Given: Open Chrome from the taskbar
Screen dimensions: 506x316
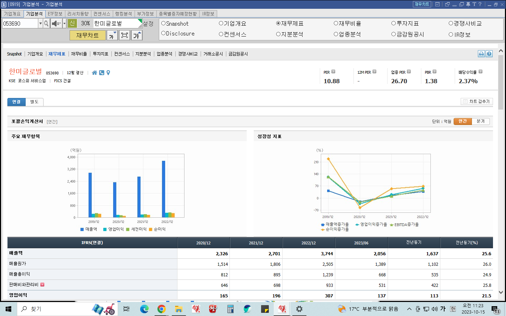Looking at the screenshot, I should pyautogui.click(x=161, y=309).
